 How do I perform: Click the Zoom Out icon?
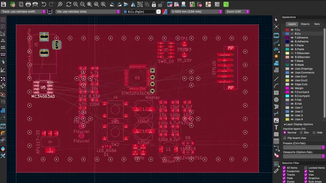click(83, 4)
